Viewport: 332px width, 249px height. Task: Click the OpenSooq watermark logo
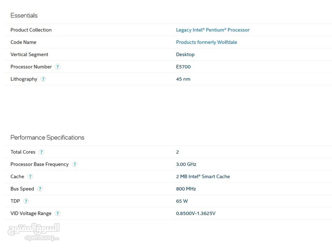click(34, 232)
